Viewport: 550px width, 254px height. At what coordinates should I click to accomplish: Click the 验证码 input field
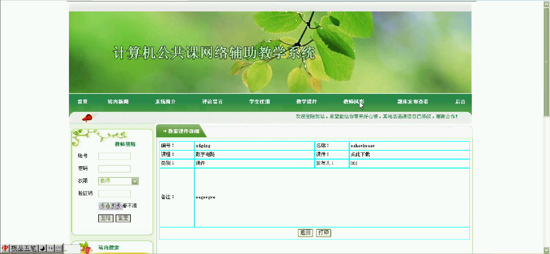pyautogui.click(x=114, y=194)
